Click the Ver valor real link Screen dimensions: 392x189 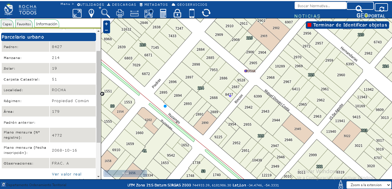coord(67,174)
